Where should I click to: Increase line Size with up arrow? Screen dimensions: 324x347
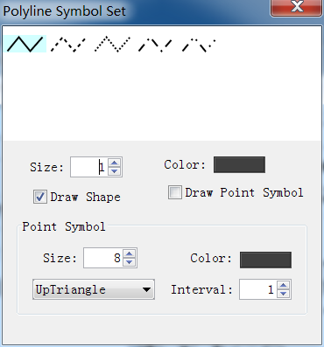point(115,163)
